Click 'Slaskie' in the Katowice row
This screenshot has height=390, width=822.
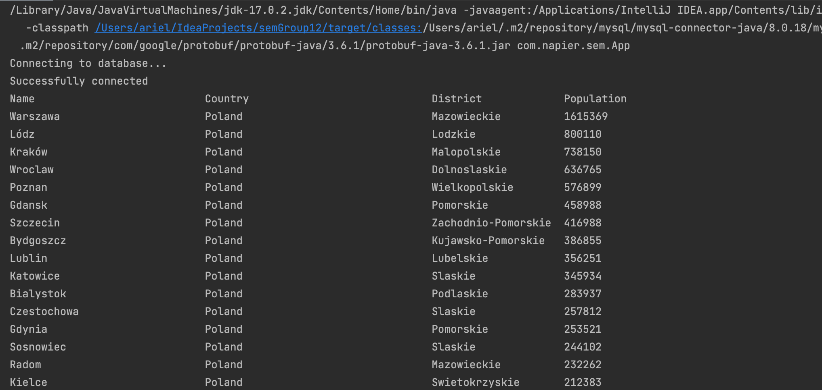tap(453, 276)
